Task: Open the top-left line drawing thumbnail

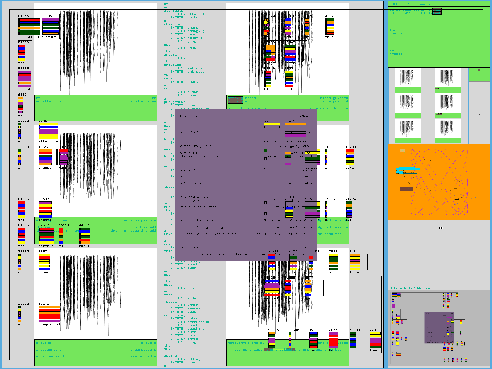Action: click(408, 78)
